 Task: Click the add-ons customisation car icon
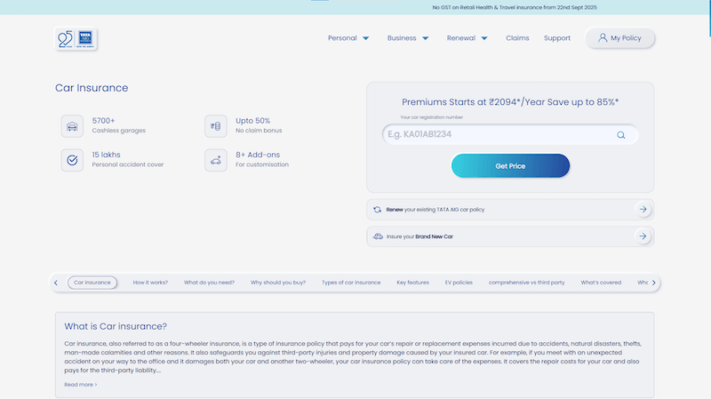(215, 160)
